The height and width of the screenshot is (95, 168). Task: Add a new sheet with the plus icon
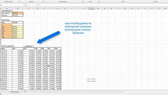pos(25,91)
